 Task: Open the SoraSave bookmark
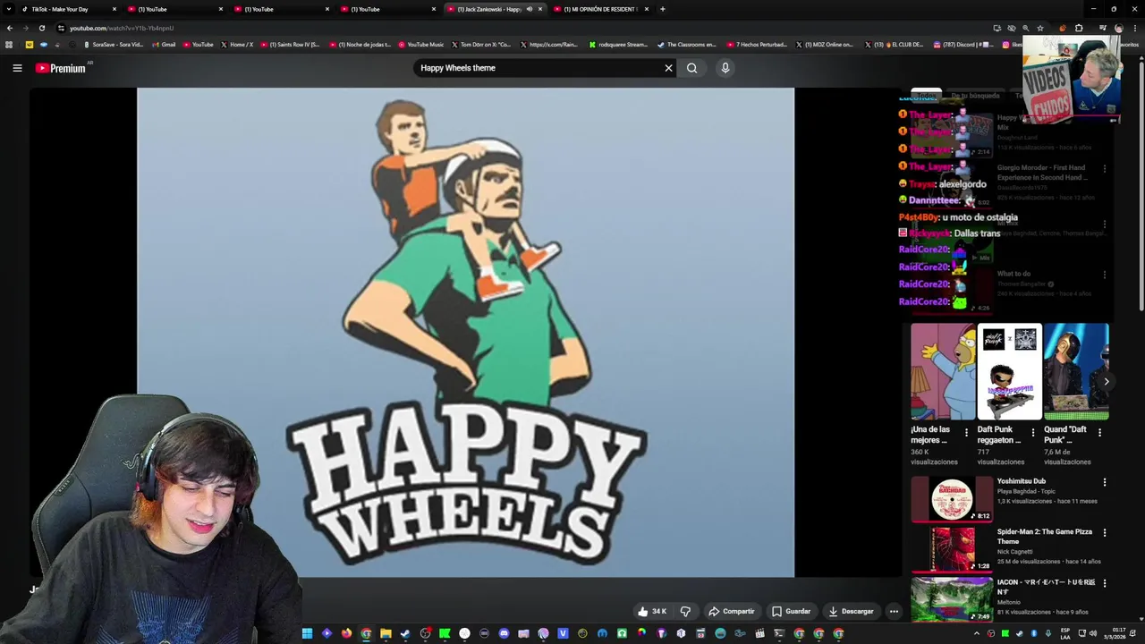(112, 44)
